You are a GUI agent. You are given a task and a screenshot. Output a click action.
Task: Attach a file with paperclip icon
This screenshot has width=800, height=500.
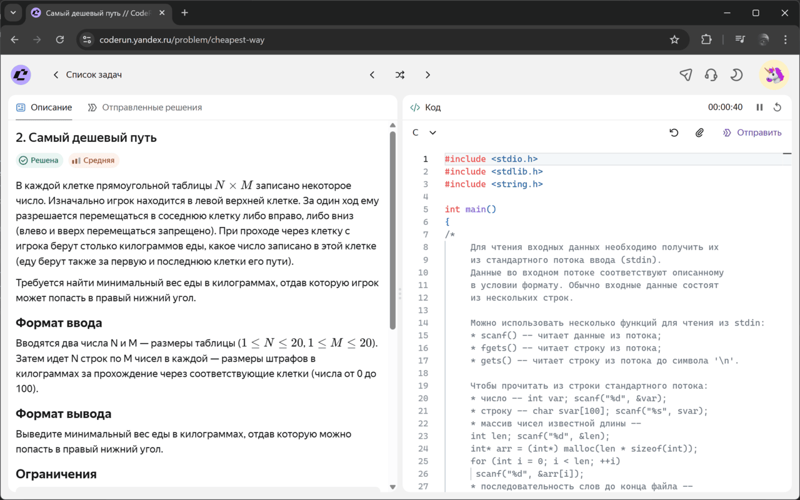pos(699,132)
